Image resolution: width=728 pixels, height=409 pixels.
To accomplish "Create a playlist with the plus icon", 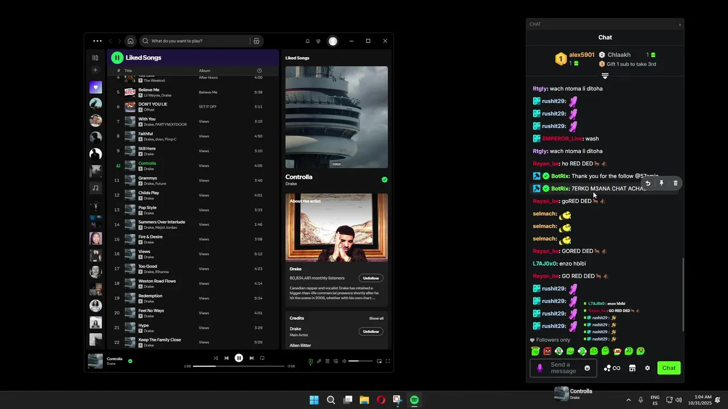I will tap(96, 70).
